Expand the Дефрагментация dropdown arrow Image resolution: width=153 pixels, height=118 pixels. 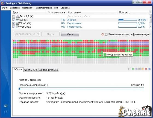coord(38,34)
